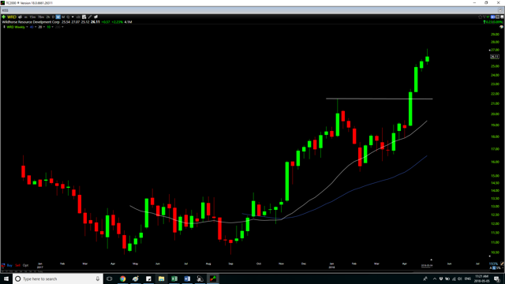Click the green add-plot plus icon
The image size is (505, 284).
(3, 17)
